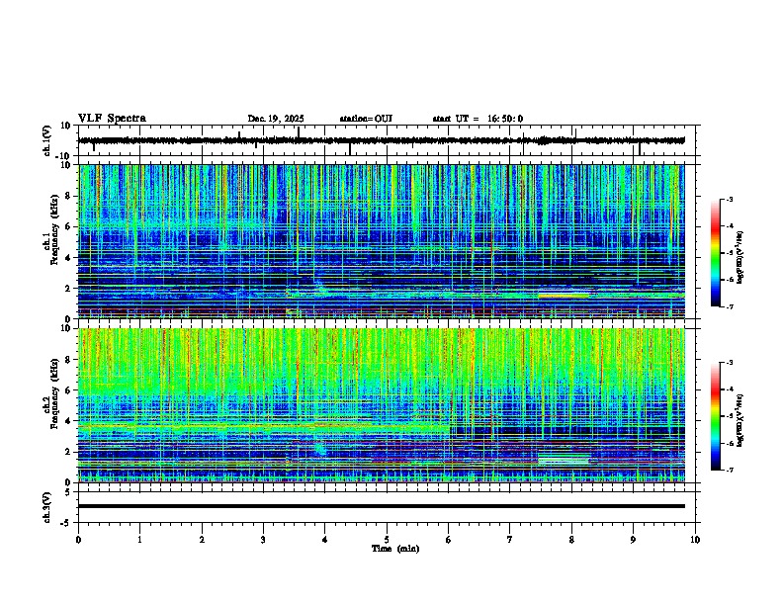
Task: Click the "start UT = 16:50:0" header text
Action: click(478, 119)
